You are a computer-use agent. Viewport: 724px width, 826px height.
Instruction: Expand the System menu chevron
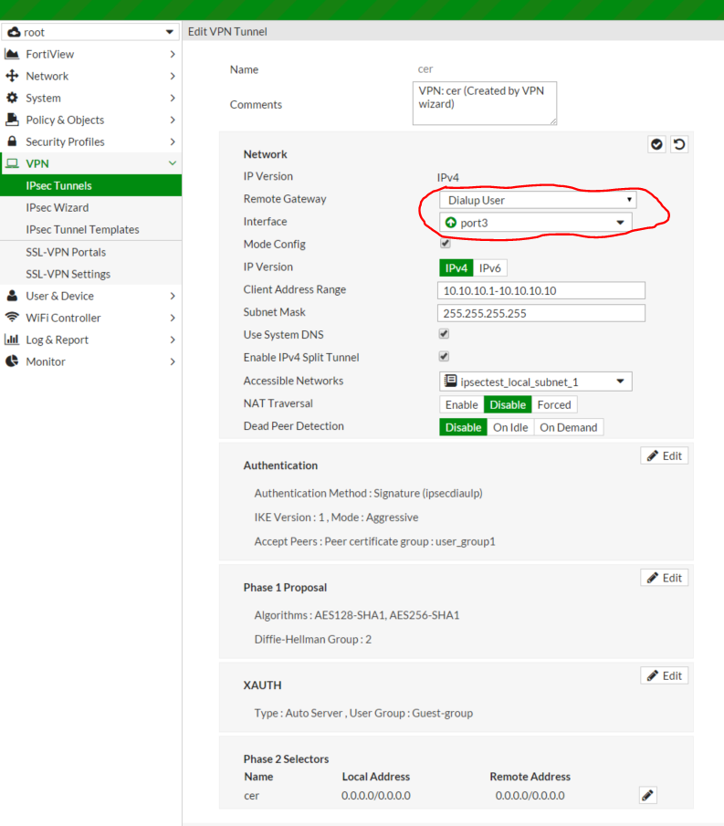pos(173,98)
